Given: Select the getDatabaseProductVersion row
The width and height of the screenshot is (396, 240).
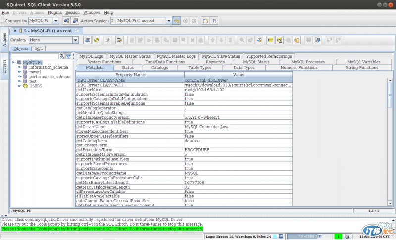Looking at the screenshot, I should tap(184, 117).
